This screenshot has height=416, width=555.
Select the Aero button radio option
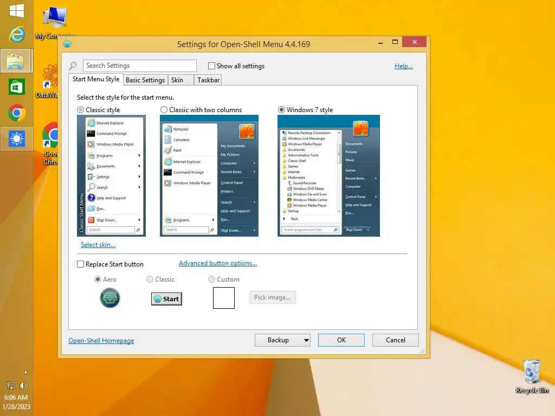point(98,279)
